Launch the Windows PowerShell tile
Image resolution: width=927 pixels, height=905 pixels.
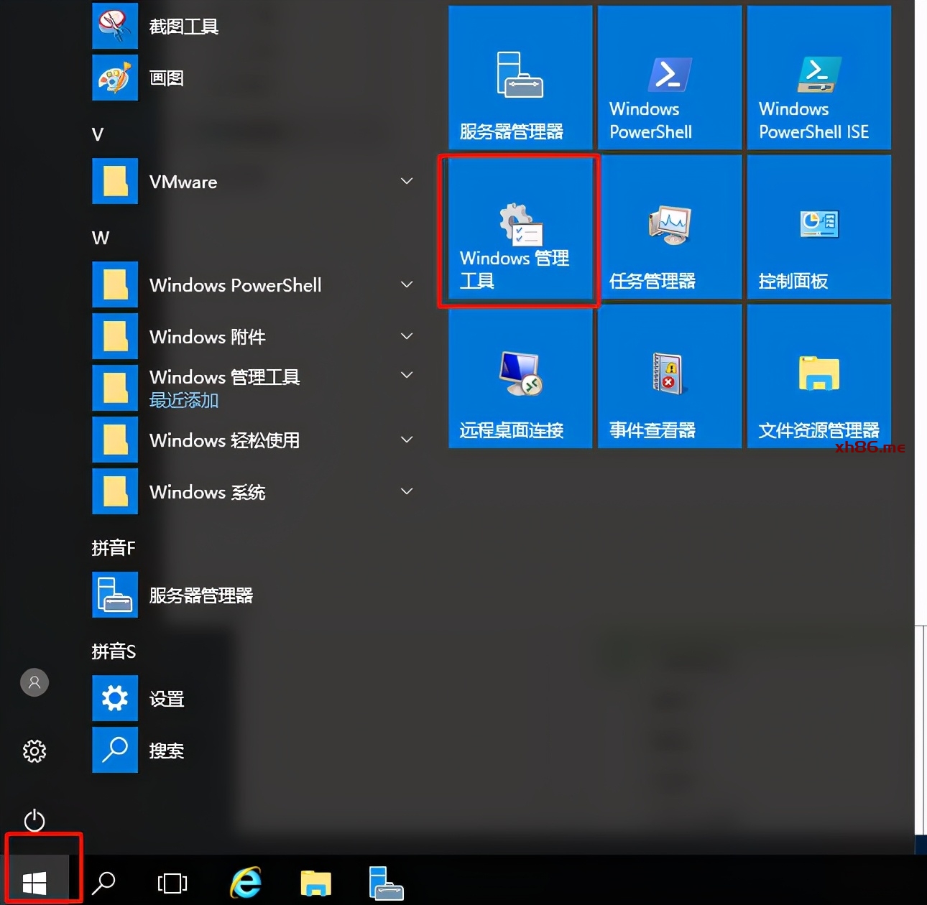coord(669,78)
